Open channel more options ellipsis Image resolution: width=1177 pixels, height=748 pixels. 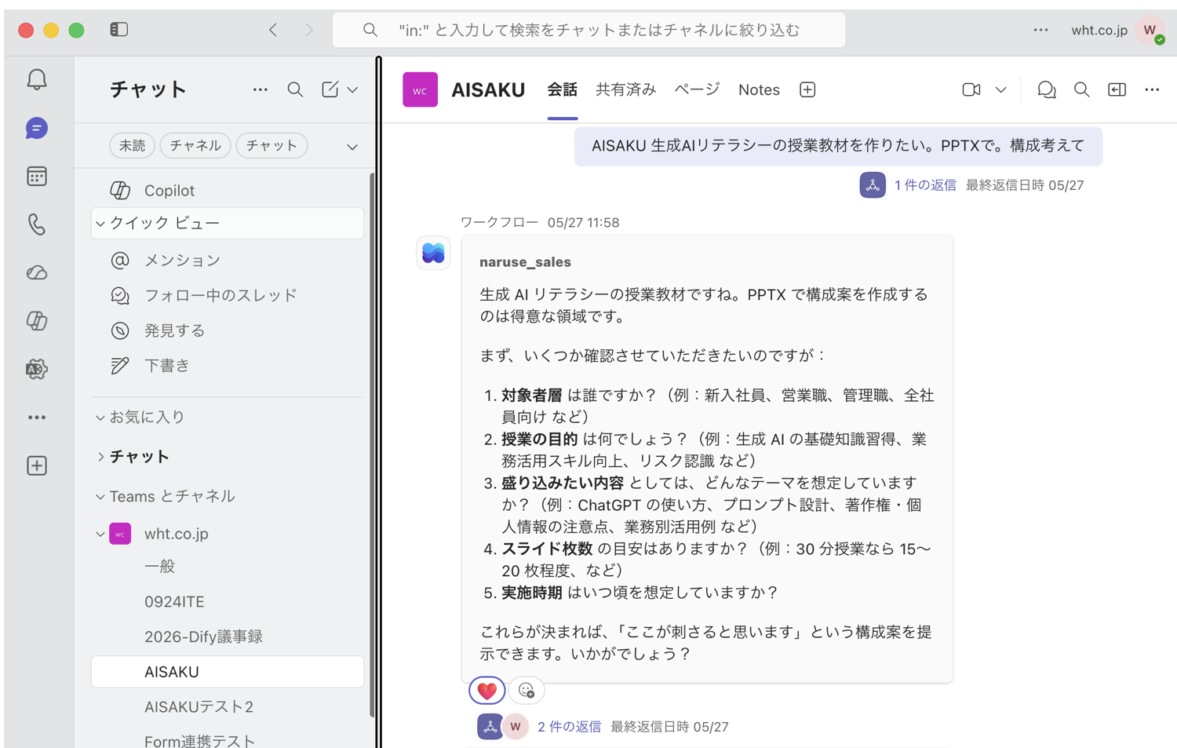(1152, 89)
